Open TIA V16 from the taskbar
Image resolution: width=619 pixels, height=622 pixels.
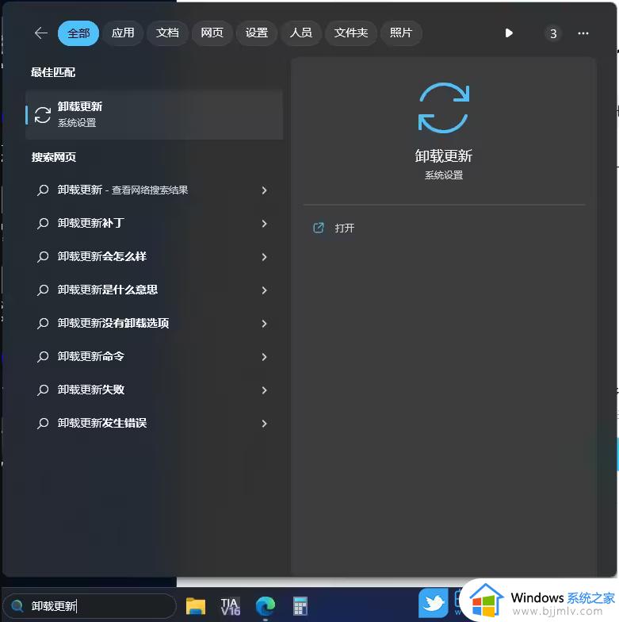[x=230, y=606]
